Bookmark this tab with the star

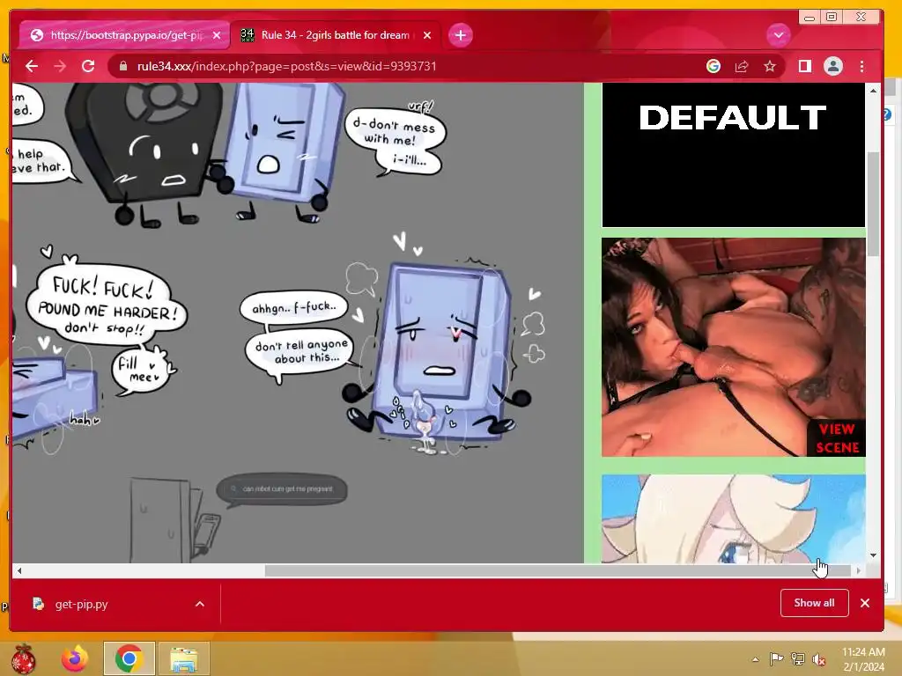[x=770, y=66]
